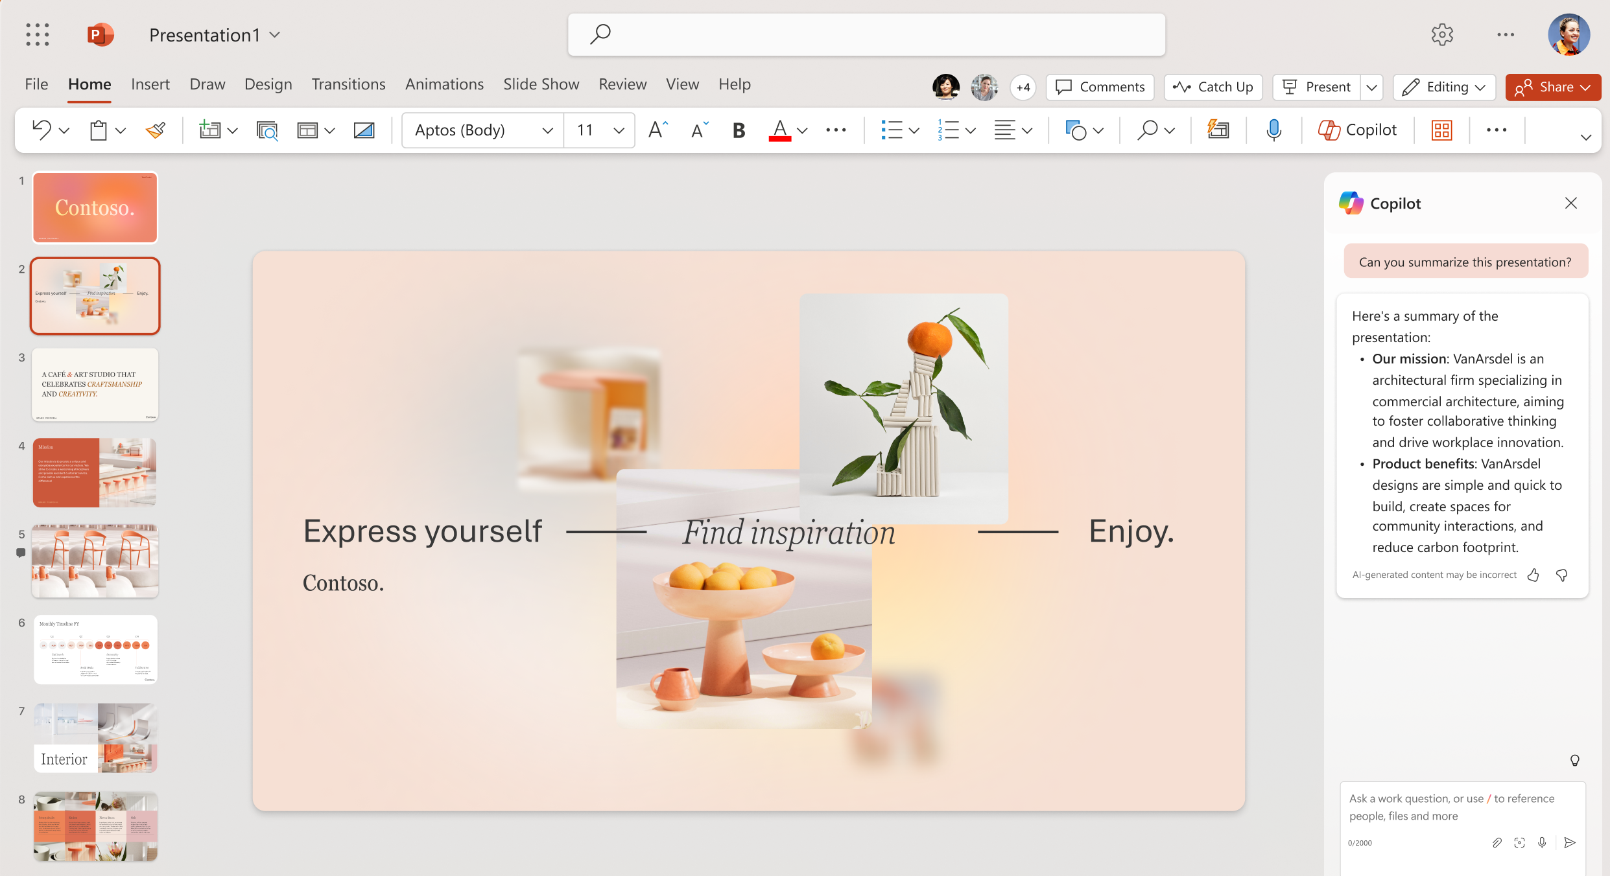Open the Aptos (Body) font dropdown
Image resolution: width=1610 pixels, height=876 pixels.
click(x=548, y=130)
